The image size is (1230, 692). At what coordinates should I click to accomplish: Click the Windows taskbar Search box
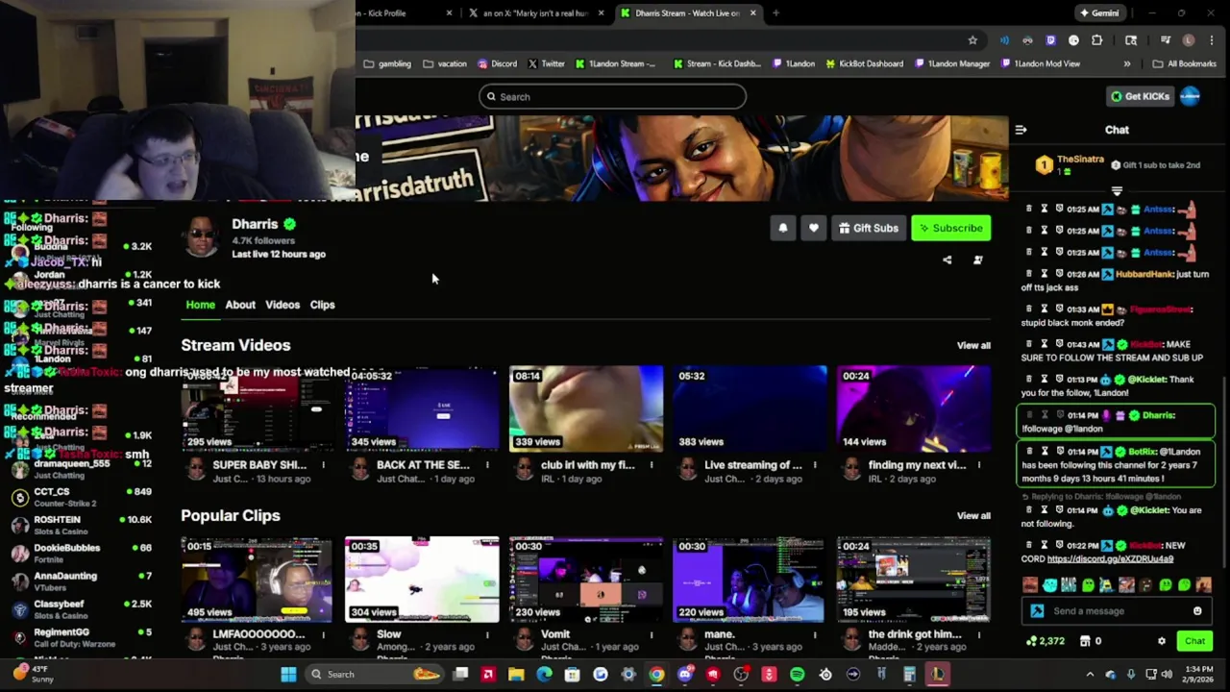375,674
